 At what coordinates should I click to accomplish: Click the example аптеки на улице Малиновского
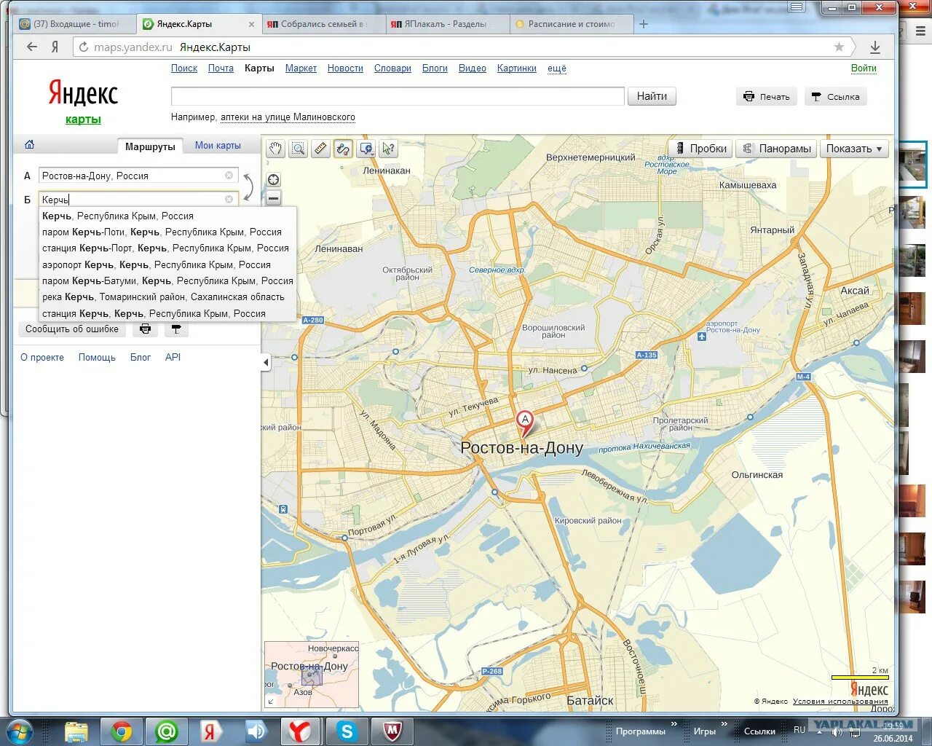coord(288,117)
